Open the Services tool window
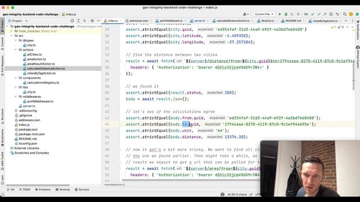Viewport: 360px width, 202px height. [x=82, y=190]
